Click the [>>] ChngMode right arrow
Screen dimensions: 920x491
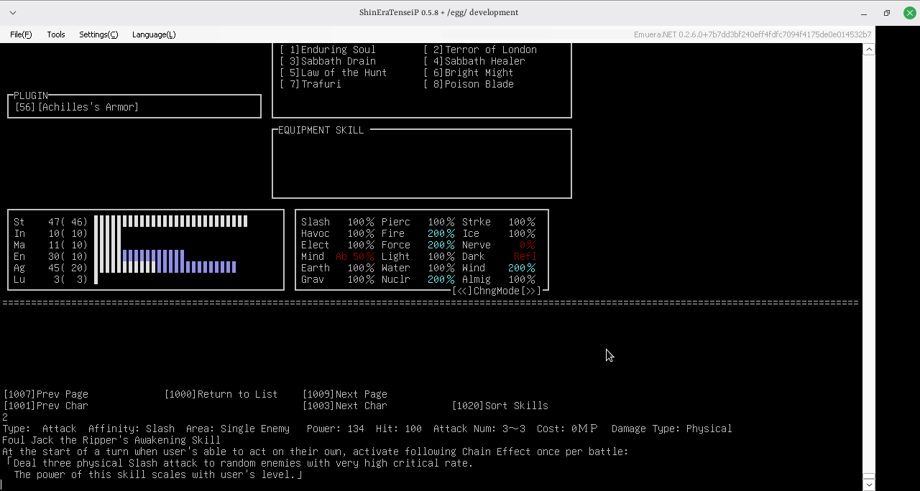point(531,291)
